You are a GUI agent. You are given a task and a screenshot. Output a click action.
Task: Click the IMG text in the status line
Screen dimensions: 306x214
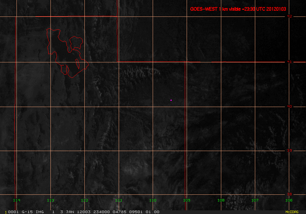click(x=39, y=212)
